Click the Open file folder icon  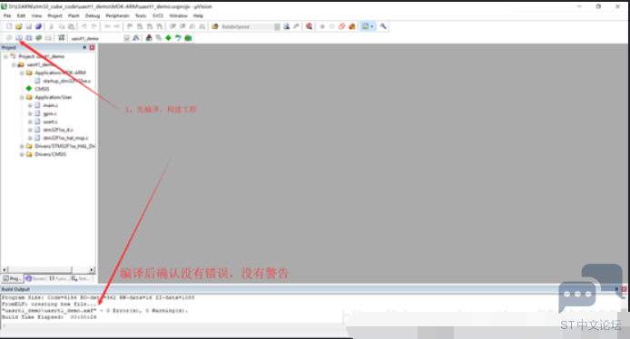click(18, 26)
